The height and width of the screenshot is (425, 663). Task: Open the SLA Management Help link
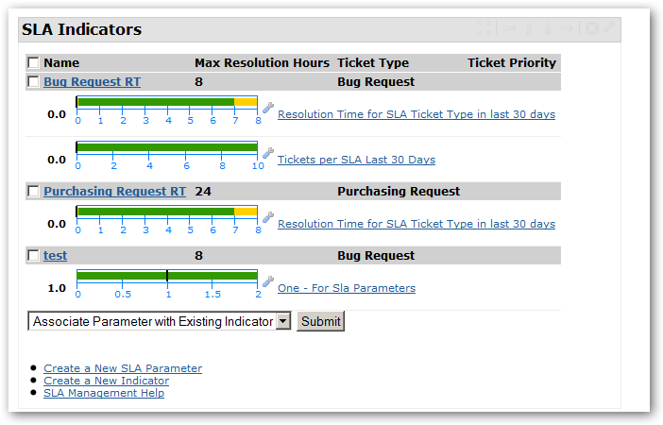(x=104, y=393)
